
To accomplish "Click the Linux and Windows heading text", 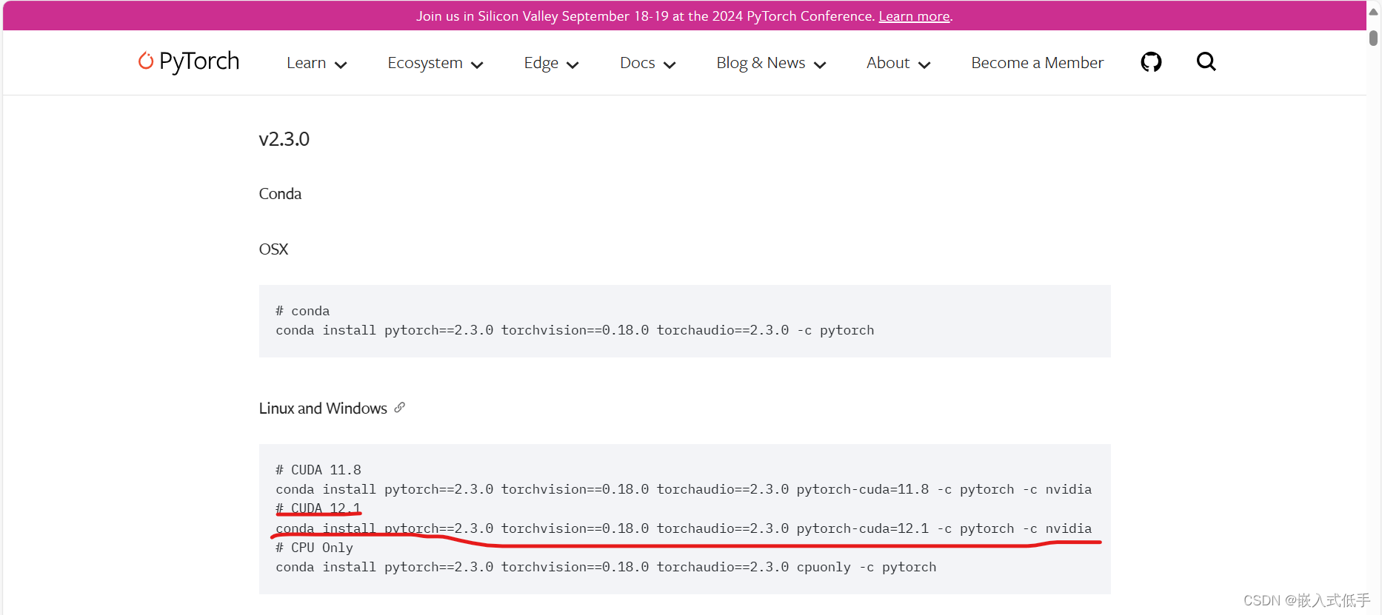I will pos(323,409).
